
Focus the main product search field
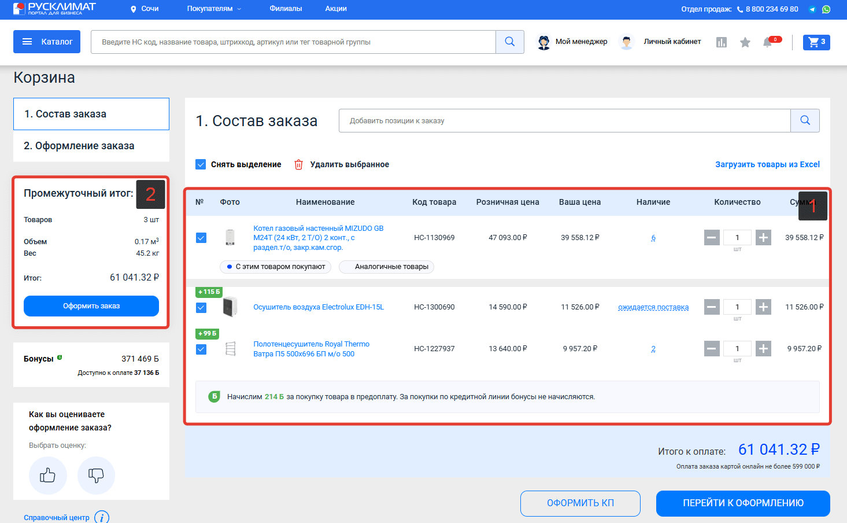point(293,42)
